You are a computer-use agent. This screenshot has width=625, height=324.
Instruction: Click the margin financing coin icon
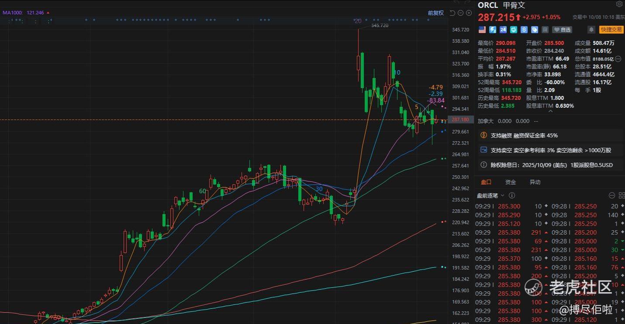(x=483, y=135)
